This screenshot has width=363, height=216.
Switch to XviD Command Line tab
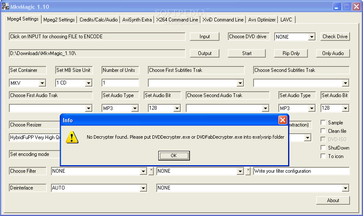click(223, 20)
